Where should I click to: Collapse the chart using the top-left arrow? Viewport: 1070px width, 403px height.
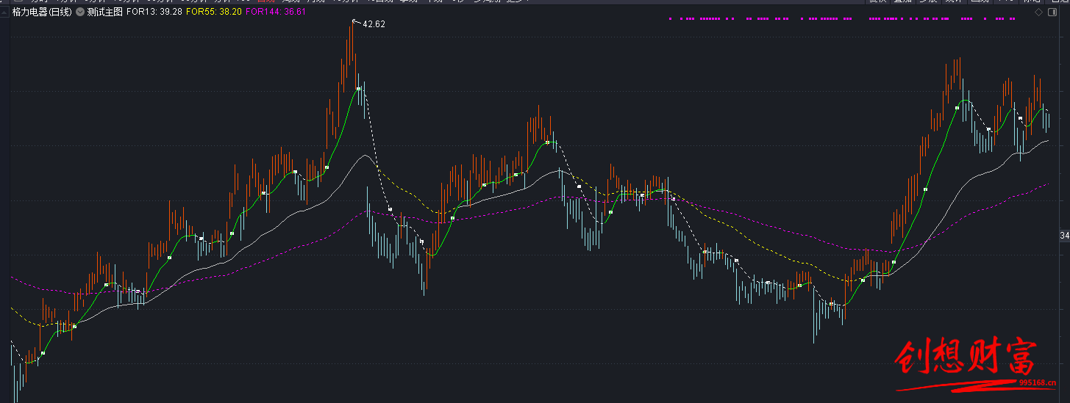coord(6,12)
